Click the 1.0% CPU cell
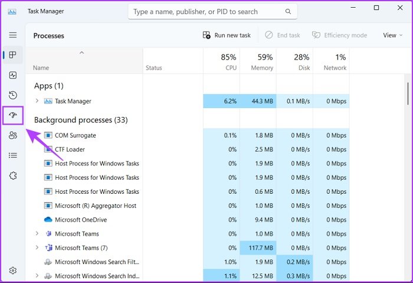 [x=221, y=262]
